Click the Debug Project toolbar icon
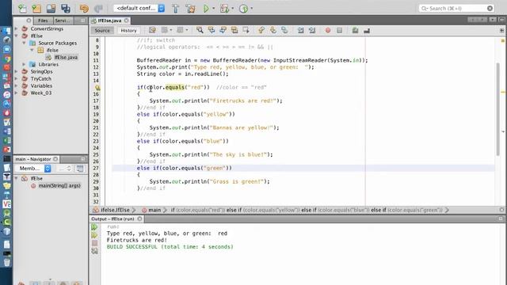The image size is (507, 285). [x=224, y=9]
